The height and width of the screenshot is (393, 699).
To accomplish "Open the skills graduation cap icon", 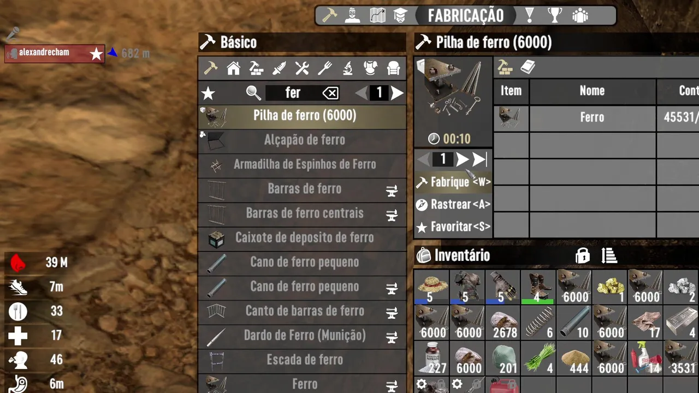I will click(400, 15).
